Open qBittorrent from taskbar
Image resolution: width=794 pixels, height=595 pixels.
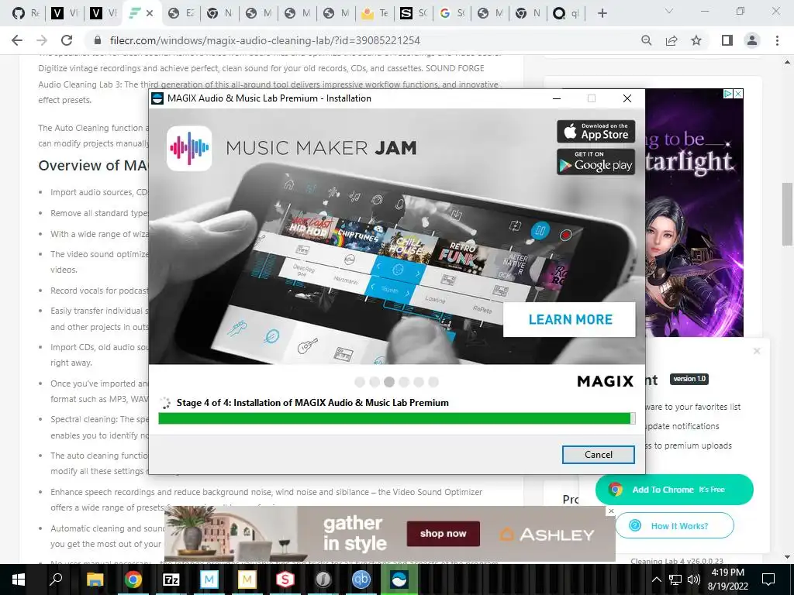[361, 580]
